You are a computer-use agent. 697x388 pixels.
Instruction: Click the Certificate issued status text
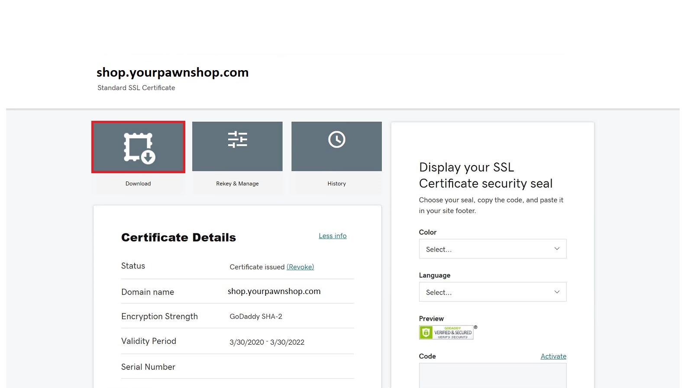[257, 267]
